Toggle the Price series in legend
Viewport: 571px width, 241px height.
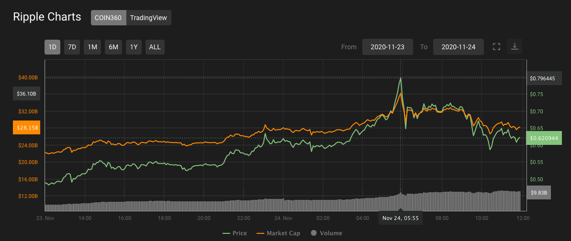coord(235,233)
